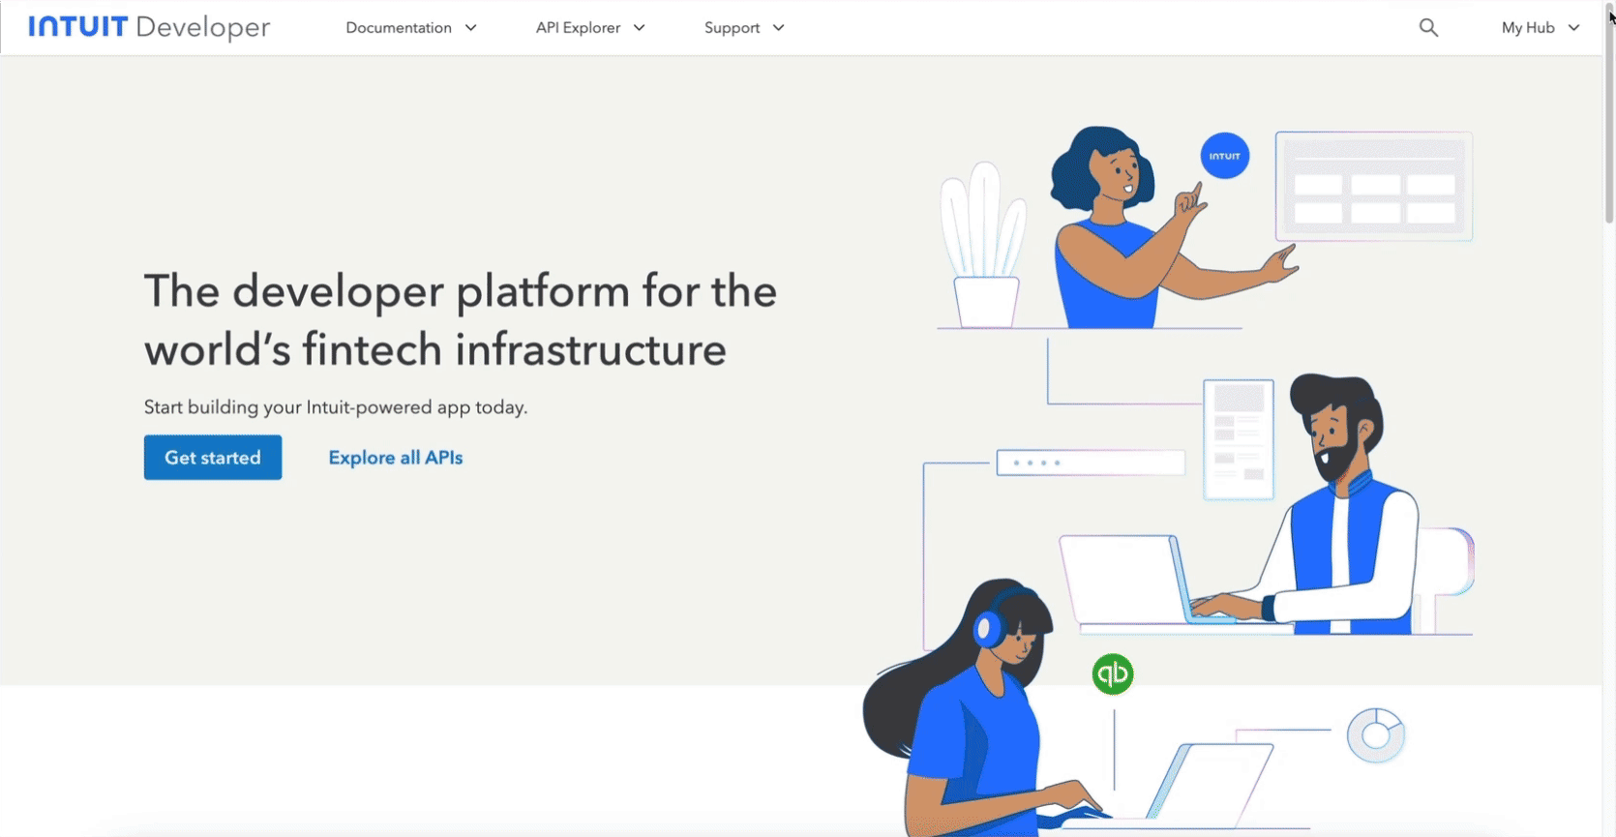Click the blue headphones on the woman
The height and width of the screenshot is (837, 1616).
988,629
